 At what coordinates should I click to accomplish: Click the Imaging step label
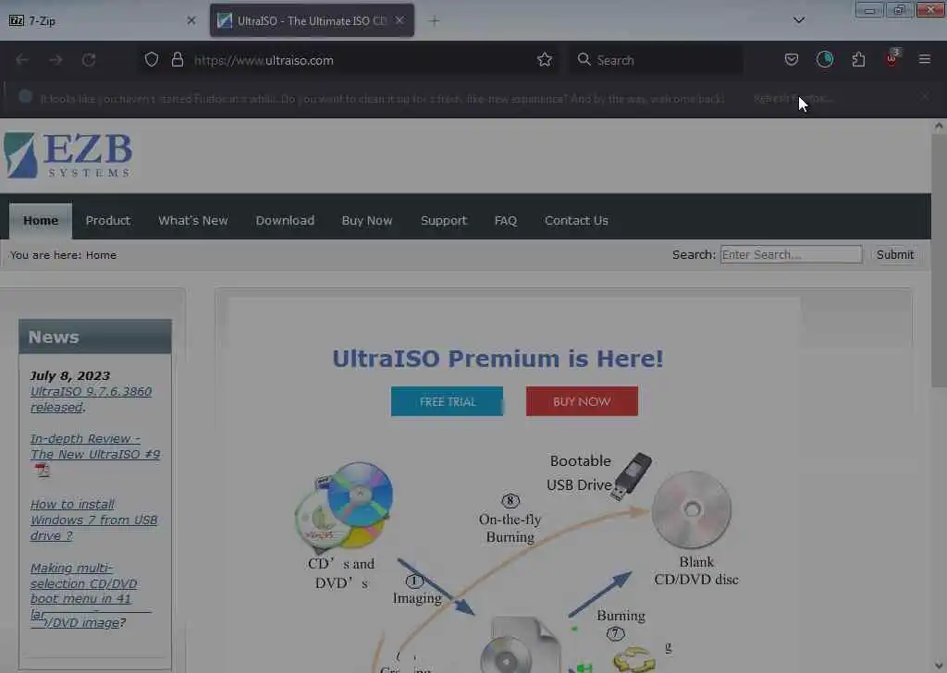tap(417, 598)
